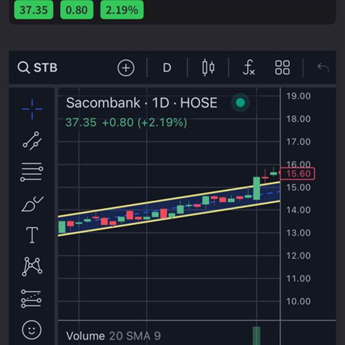
Task: Click the large green volume bar
Action: click(x=256, y=336)
